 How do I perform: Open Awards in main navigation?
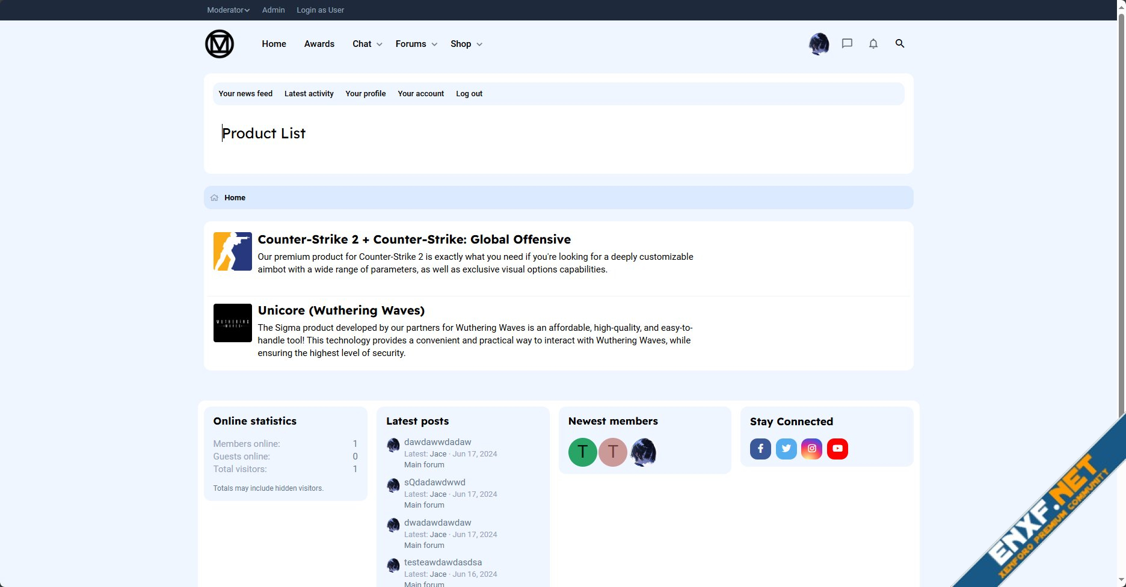(319, 44)
